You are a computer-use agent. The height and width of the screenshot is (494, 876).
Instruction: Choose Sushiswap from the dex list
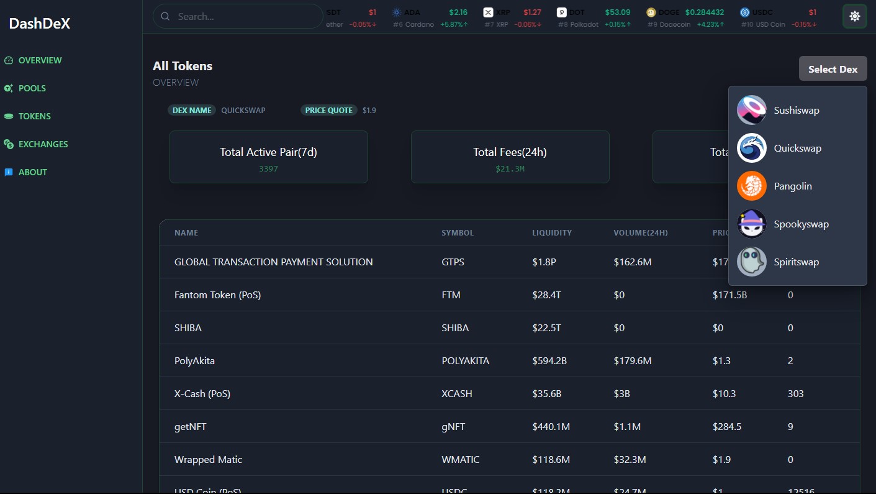click(797, 110)
